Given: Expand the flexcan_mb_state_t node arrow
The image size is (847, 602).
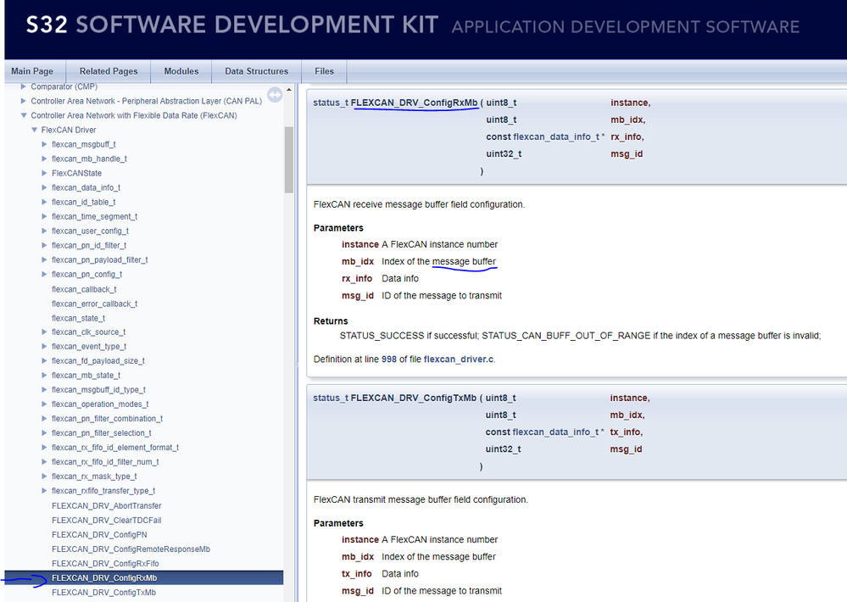Looking at the screenshot, I should point(44,375).
